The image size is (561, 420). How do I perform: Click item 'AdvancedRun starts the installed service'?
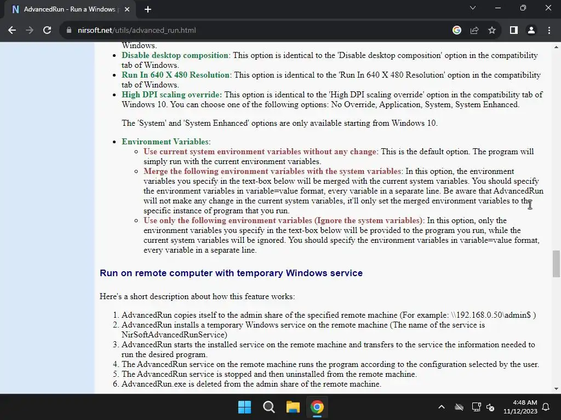point(328,349)
